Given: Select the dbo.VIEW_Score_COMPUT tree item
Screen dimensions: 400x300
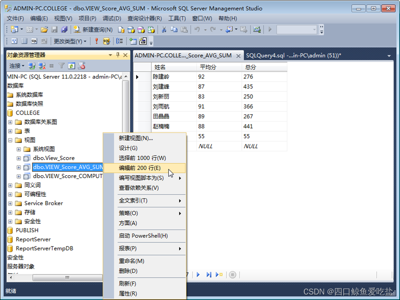Looking at the screenshot, I should click(68, 176).
